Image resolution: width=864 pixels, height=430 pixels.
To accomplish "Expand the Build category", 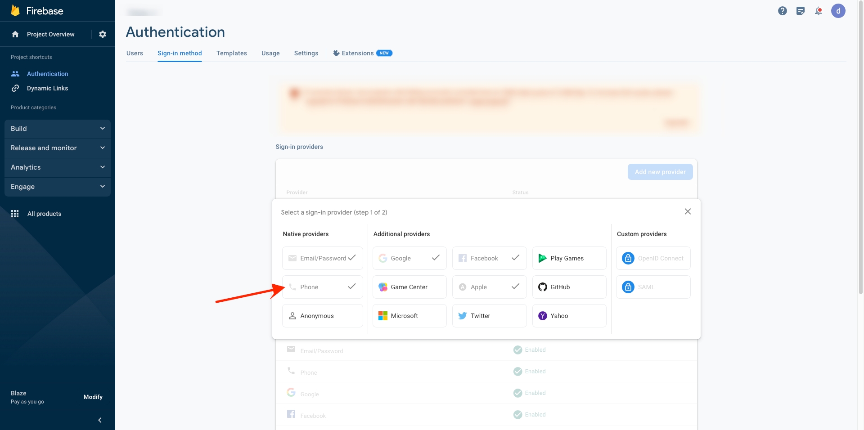I will pos(58,129).
